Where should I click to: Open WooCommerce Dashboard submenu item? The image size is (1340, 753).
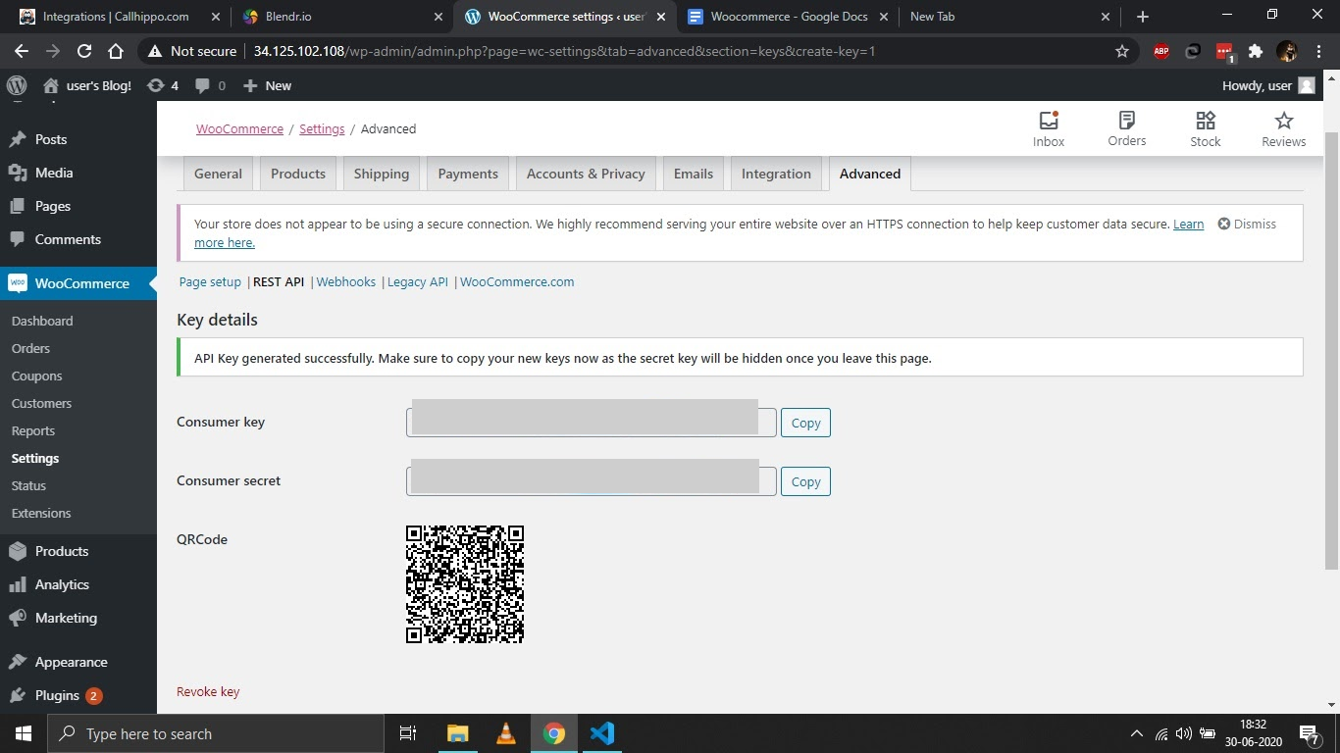[x=42, y=321]
